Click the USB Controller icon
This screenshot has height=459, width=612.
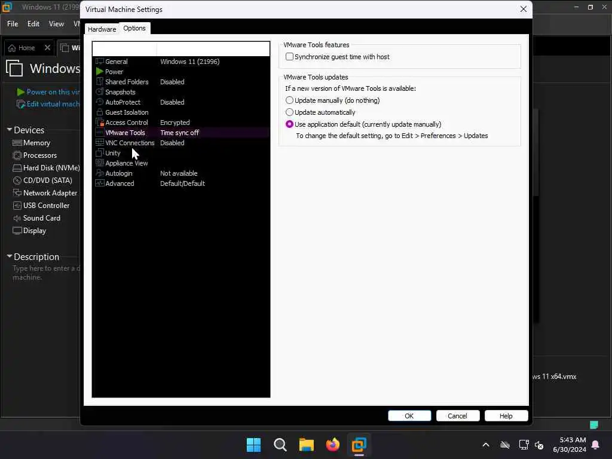point(17,206)
